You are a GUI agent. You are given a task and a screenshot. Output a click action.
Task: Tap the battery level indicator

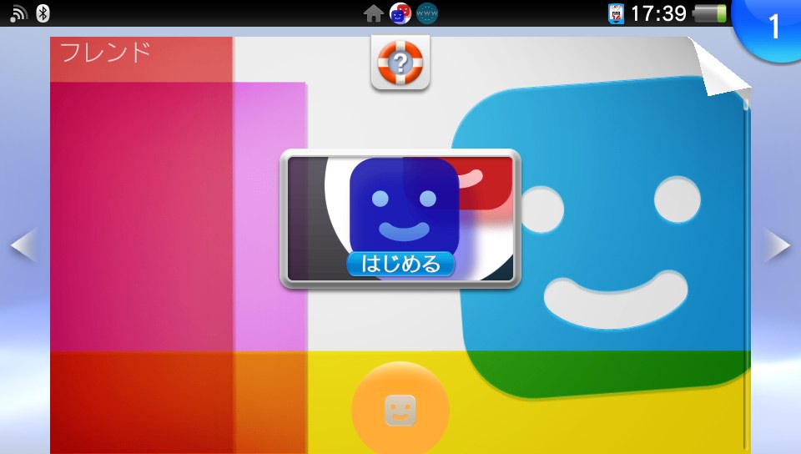709,13
